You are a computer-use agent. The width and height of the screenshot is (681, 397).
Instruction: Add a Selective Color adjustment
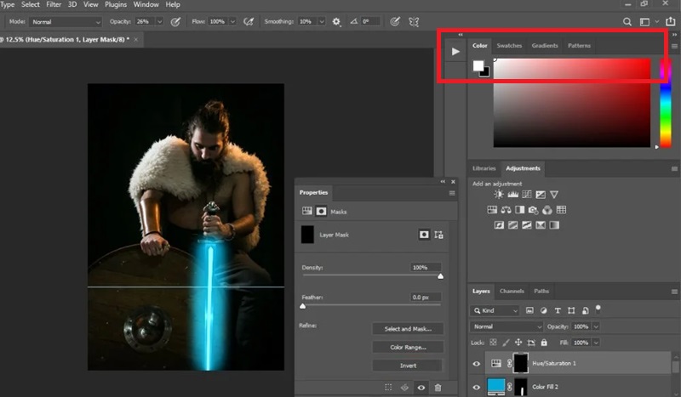tap(541, 225)
